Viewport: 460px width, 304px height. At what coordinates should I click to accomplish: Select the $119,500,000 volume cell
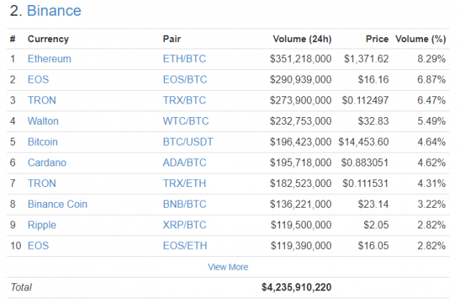pos(301,225)
